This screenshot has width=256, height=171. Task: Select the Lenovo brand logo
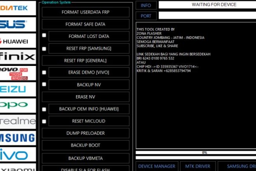pyautogui.click(x=18, y=73)
